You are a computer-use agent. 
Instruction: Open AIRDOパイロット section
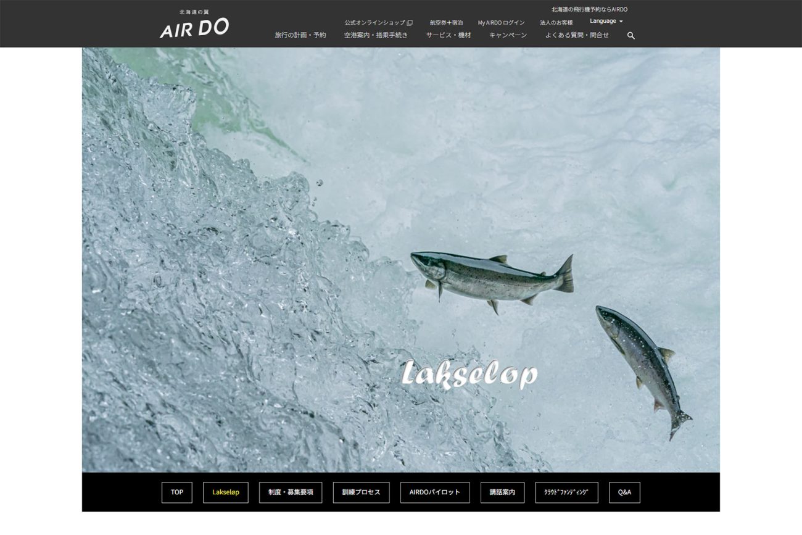pyautogui.click(x=435, y=492)
